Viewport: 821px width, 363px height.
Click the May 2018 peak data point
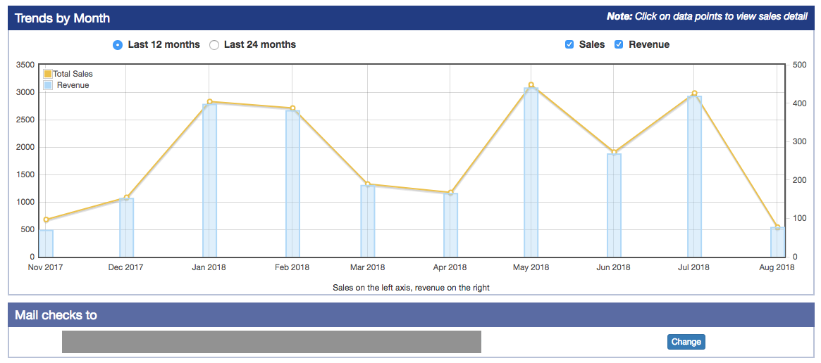point(531,85)
